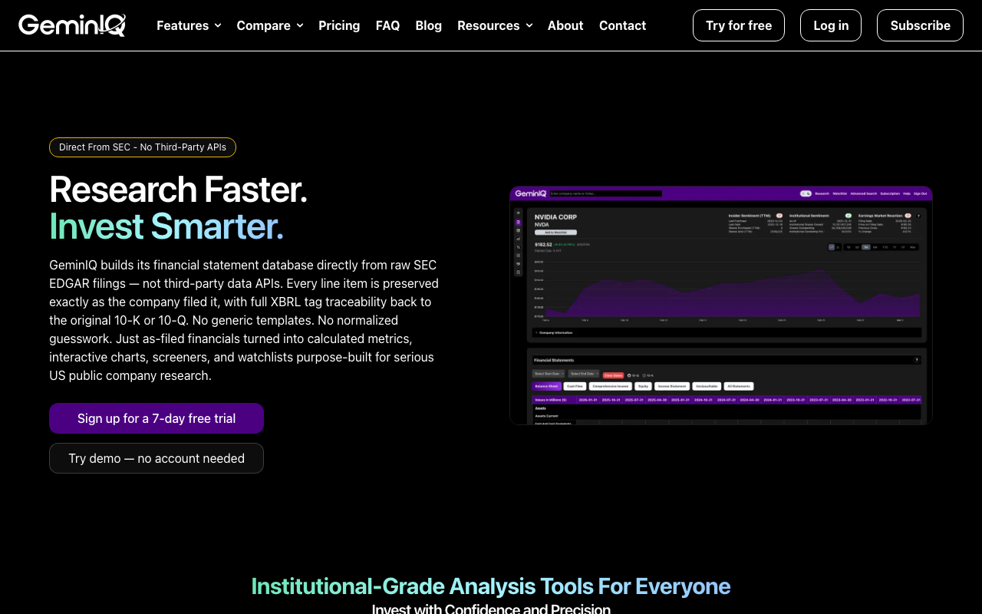Open the About page
This screenshot has height=614, width=982.
click(x=565, y=25)
